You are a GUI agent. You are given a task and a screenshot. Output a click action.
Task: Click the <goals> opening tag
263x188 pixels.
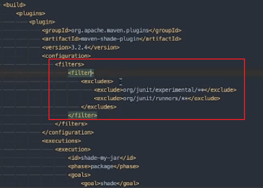pyautogui.click(x=79, y=175)
